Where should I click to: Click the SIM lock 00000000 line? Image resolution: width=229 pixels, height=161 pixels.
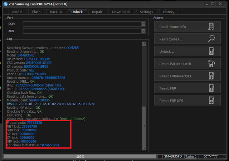[x=21, y=141]
